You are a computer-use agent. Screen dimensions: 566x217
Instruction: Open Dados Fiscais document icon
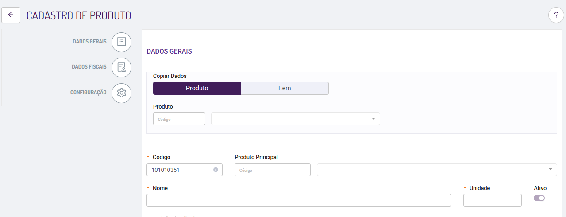122,67
